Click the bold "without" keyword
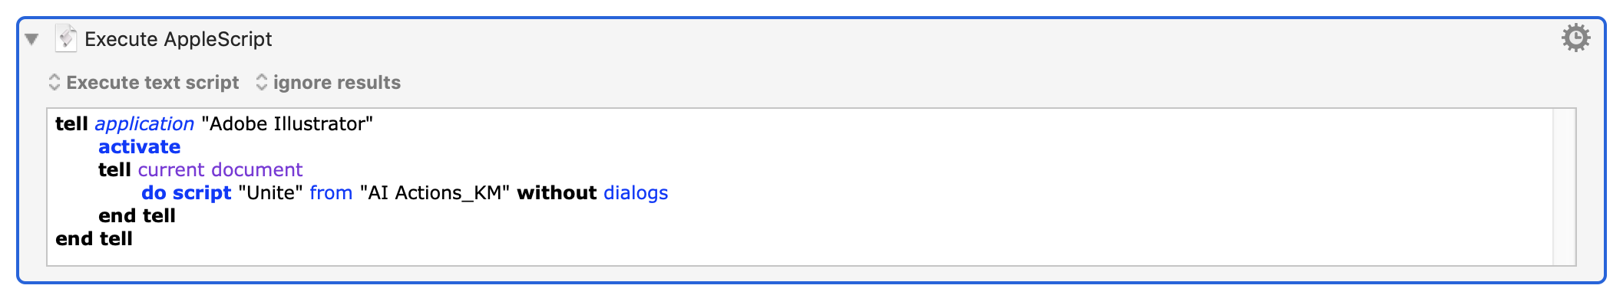1623x305 pixels. [557, 192]
